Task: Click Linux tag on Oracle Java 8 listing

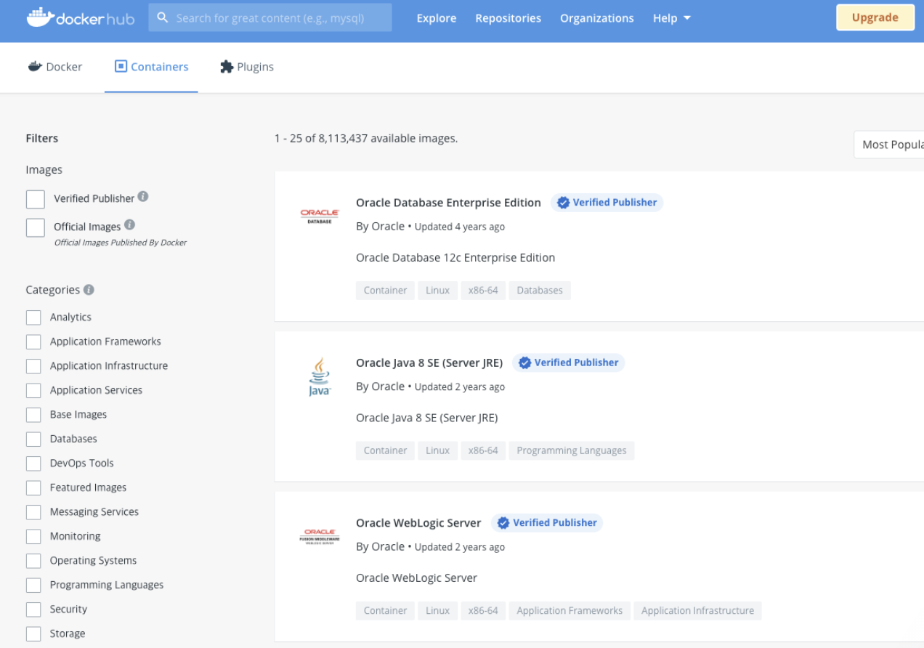Action: (x=437, y=450)
